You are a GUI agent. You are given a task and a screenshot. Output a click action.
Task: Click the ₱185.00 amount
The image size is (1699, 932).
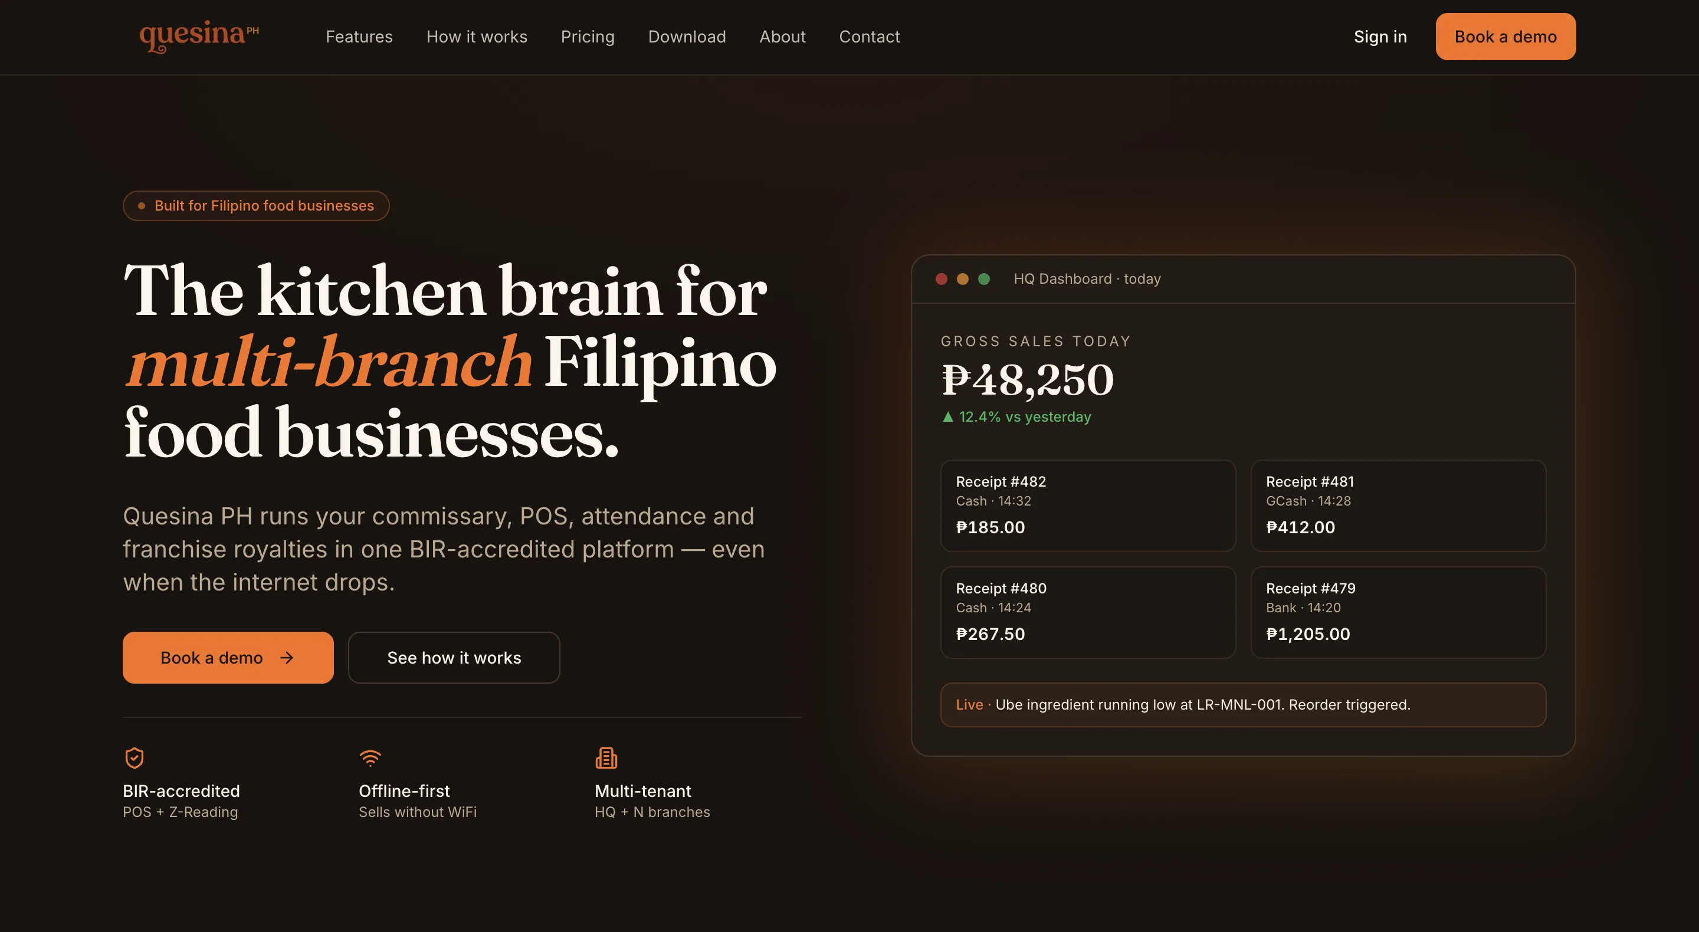coord(990,527)
